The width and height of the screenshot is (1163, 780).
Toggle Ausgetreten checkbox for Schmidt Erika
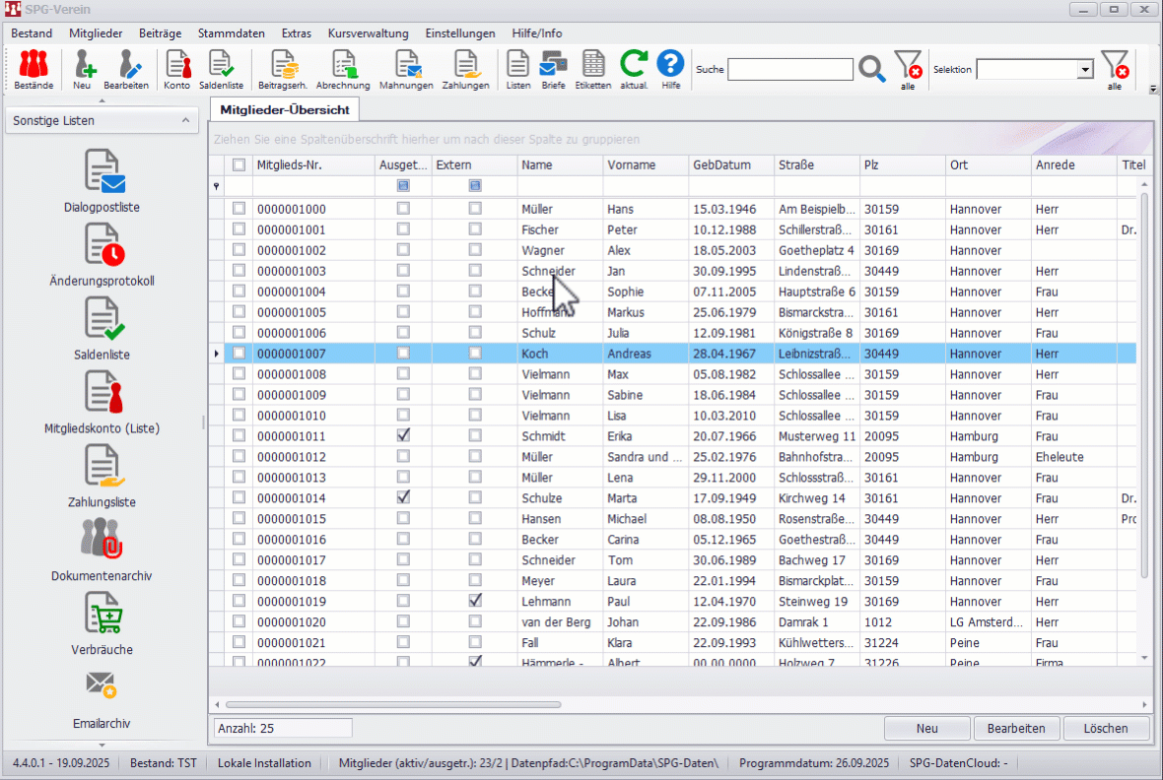[x=403, y=436]
